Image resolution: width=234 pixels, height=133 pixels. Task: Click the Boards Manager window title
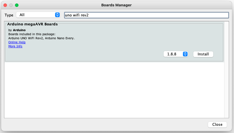[x=116, y=5]
